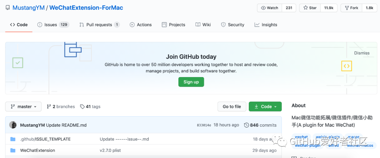Click the MustangYM avatar thumbnail
Viewport: 380px width, 158px height.
(13, 125)
